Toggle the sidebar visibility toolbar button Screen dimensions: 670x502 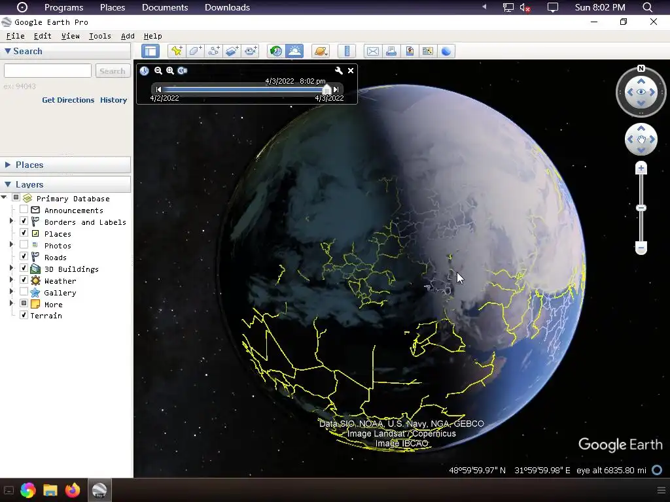coord(150,51)
